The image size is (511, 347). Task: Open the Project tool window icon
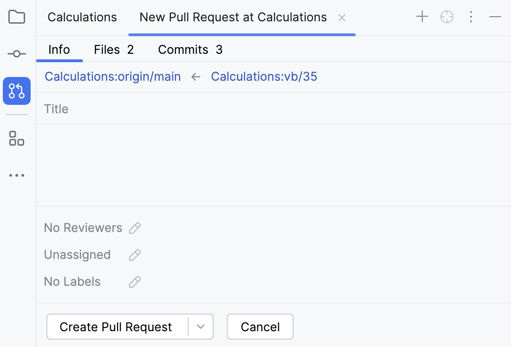pyautogui.click(x=17, y=16)
